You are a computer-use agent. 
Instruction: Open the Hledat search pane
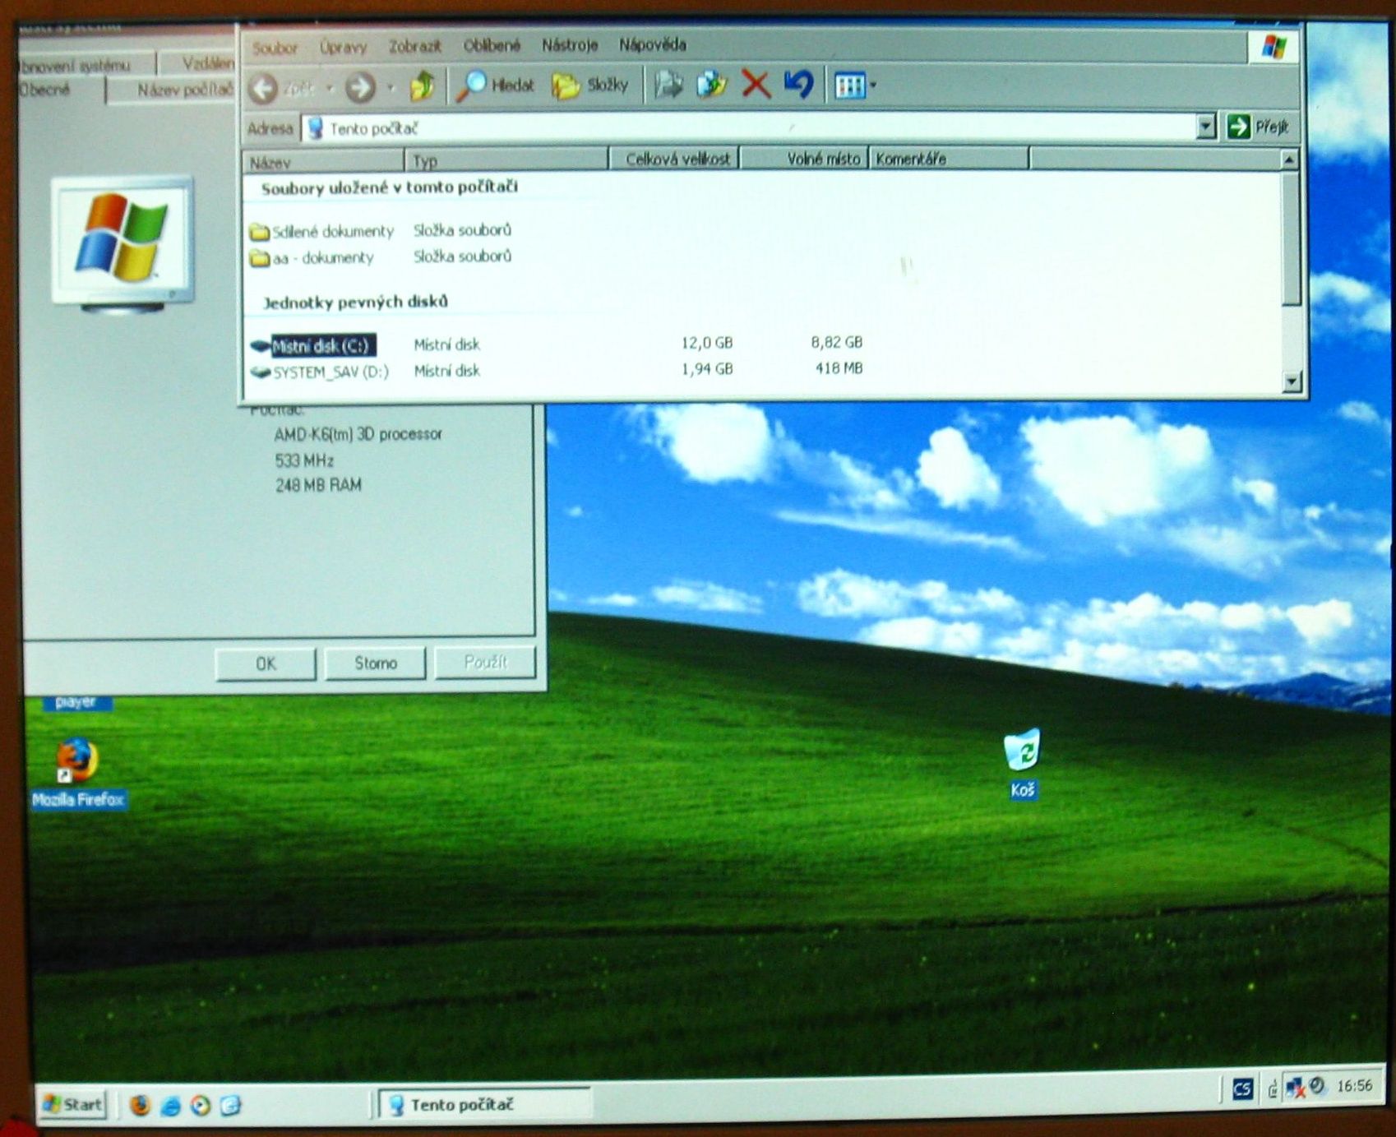(x=497, y=85)
